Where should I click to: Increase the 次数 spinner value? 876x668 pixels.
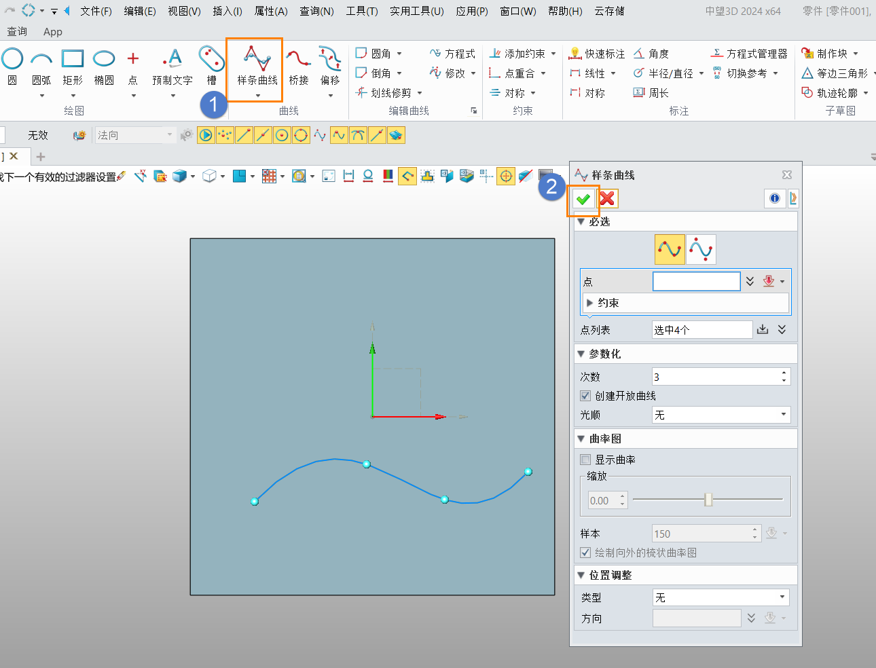point(784,373)
